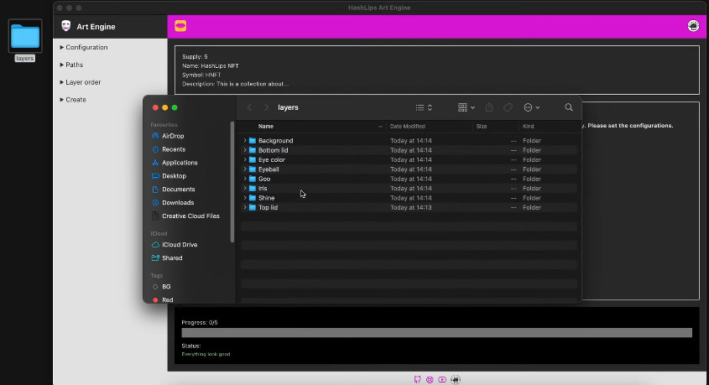Click the HashLips logo icon in footer
Screen dimensions: 709x385
(x=456, y=380)
